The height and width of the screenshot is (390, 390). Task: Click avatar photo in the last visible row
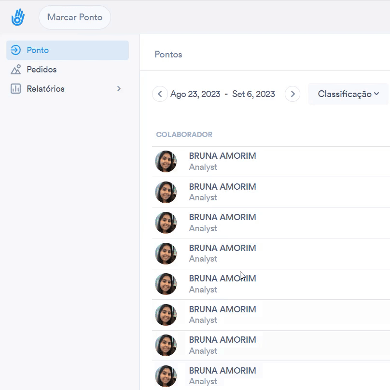[166, 376]
